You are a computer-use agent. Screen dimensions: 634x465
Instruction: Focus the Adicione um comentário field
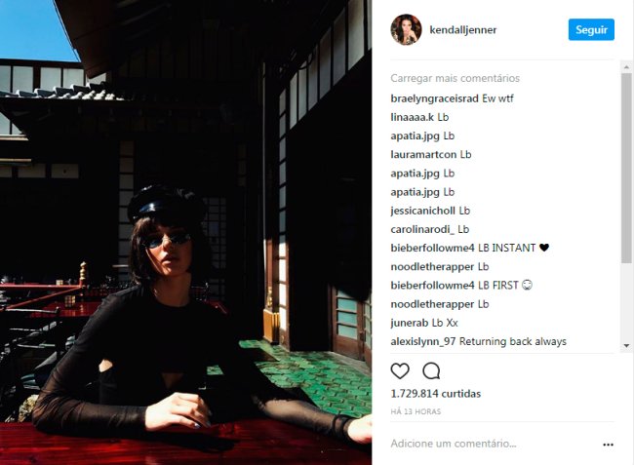click(x=494, y=444)
